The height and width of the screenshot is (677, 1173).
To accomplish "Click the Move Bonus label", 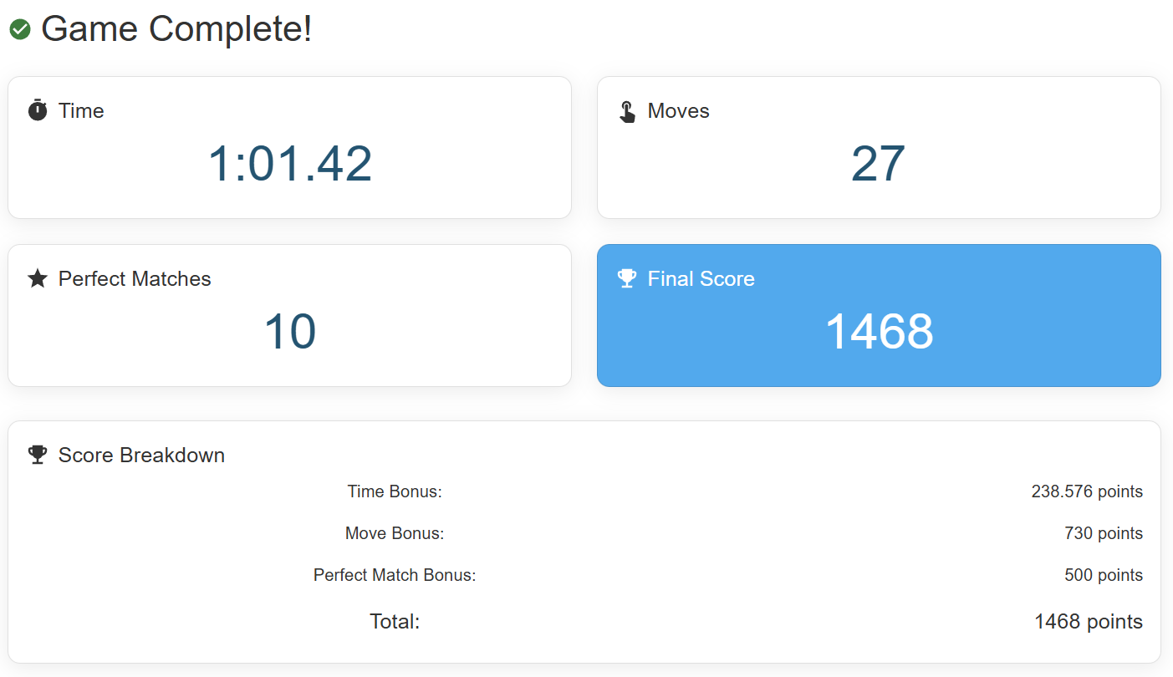I will [395, 533].
